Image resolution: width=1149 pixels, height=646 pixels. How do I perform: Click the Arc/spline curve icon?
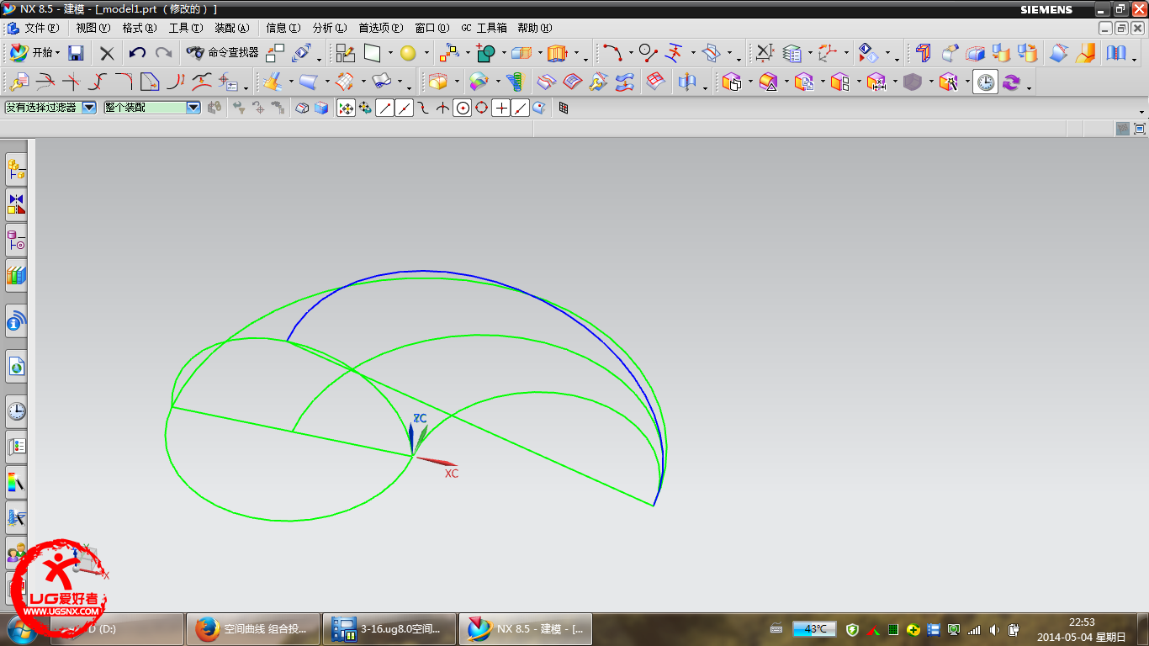(612, 53)
